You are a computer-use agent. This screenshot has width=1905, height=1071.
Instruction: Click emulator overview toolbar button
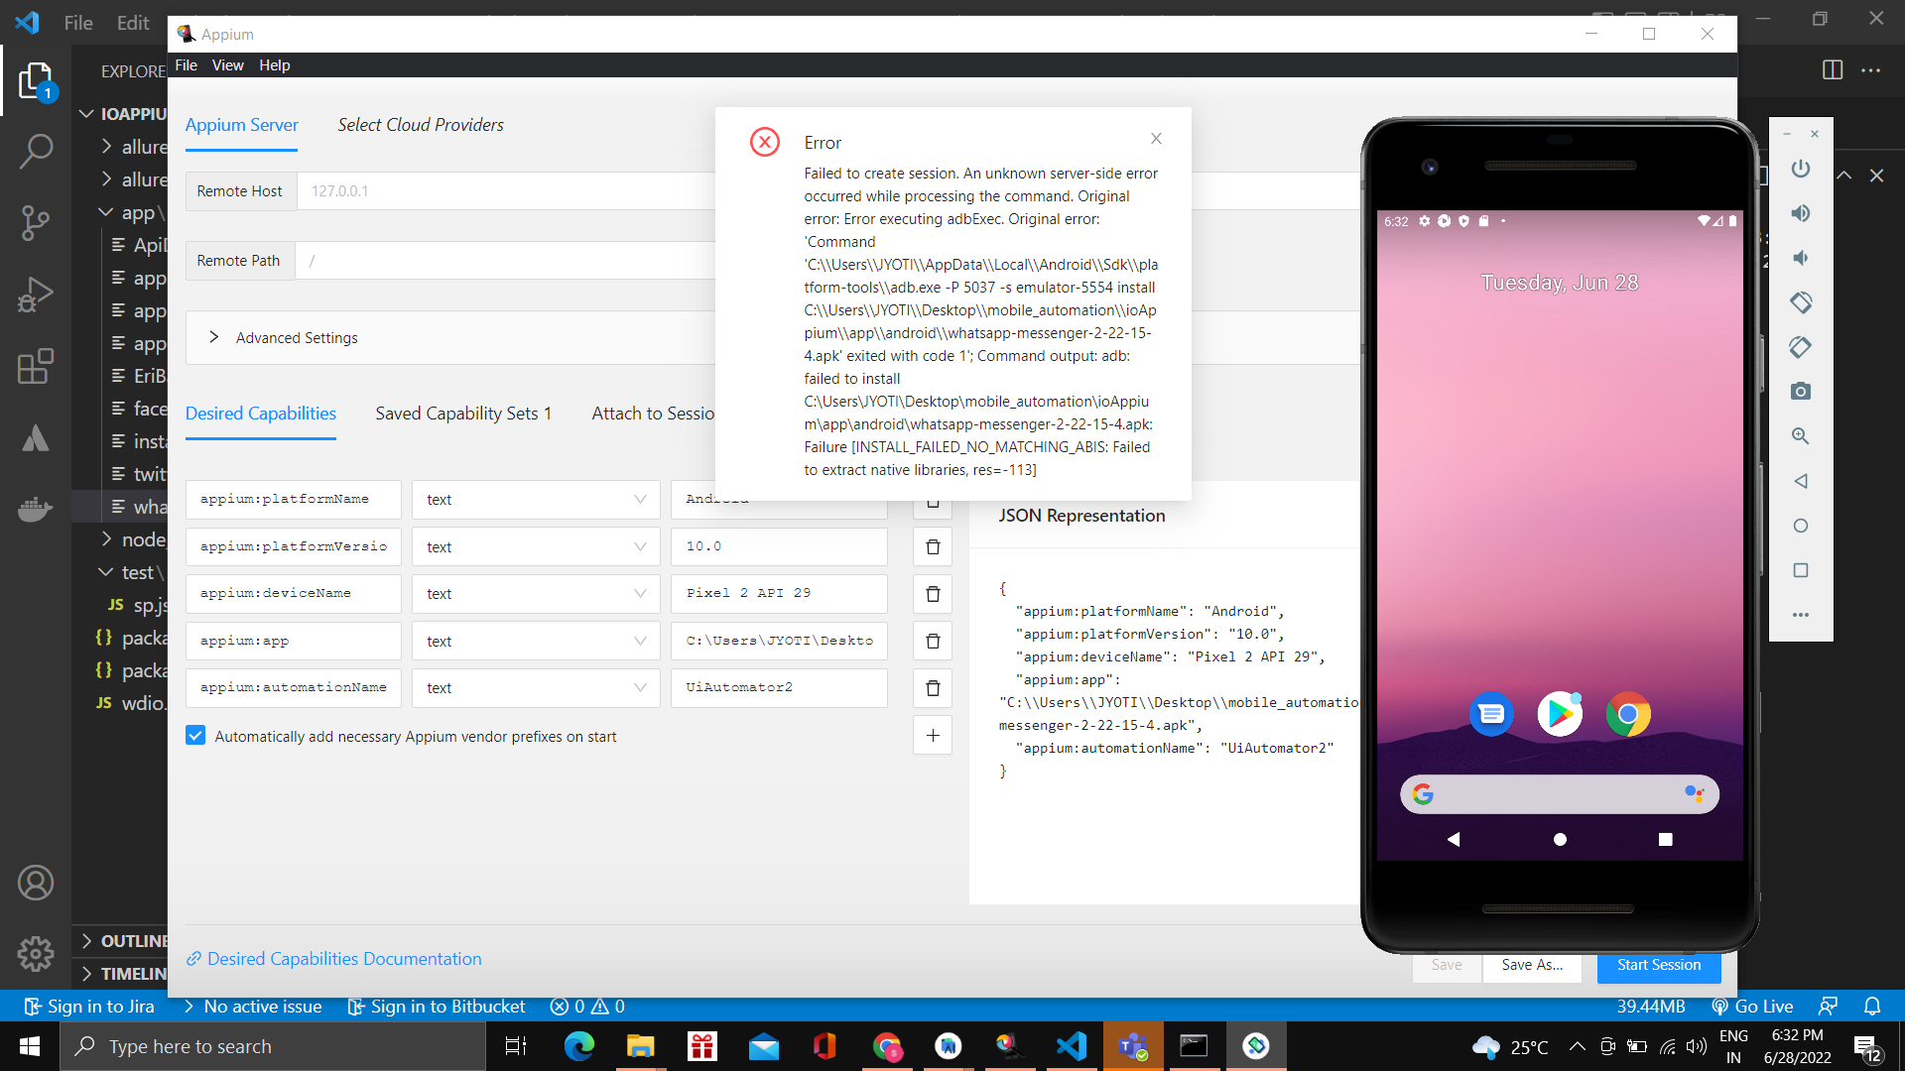[1801, 570]
